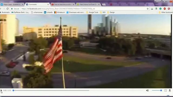
Task: View site security info via Secure lock
Action: tap(15, 9)
